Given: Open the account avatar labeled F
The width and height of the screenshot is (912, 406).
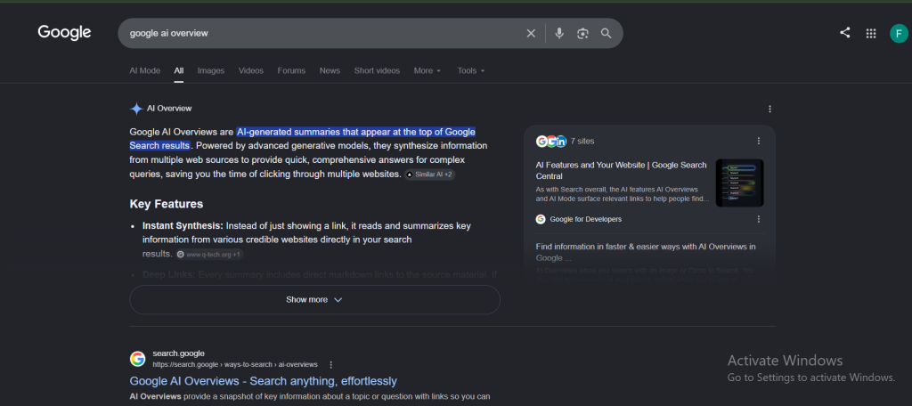Looking at the screenshot, I should tap(899, 33).
